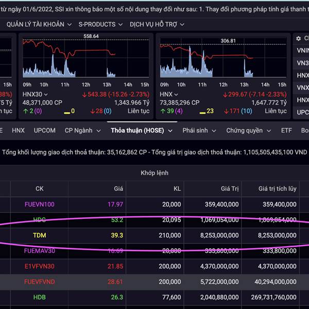Viewport: 309px width, 309px height.
Task: Click TDM volume 210,000
Action: 170,235
